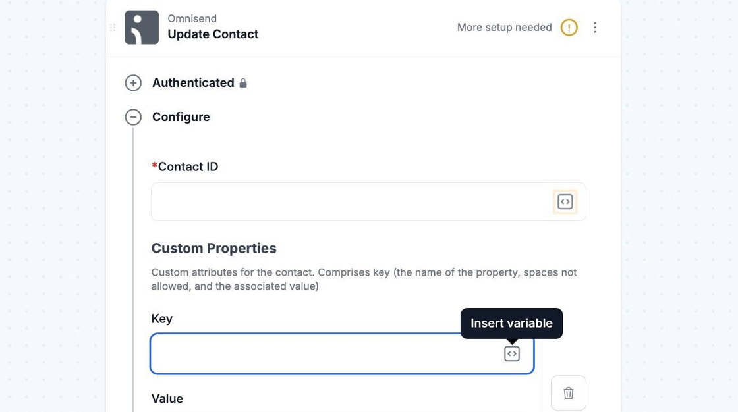Click the More setup needed status text

point(504,28)
